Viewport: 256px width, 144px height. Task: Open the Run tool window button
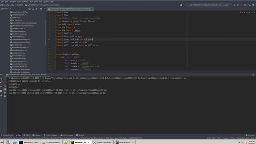pos(18,135)
